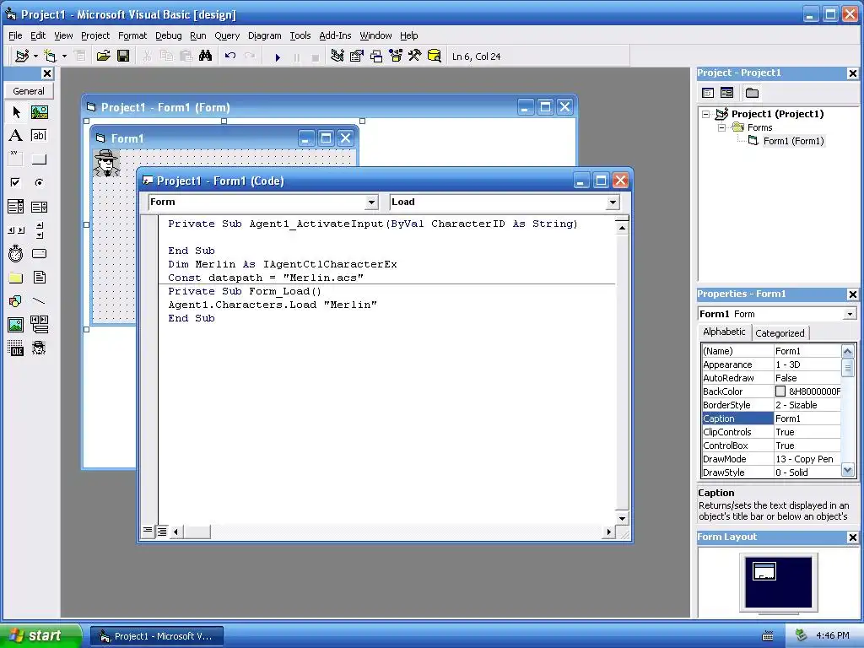Click the Find binoculars icon

206,57
